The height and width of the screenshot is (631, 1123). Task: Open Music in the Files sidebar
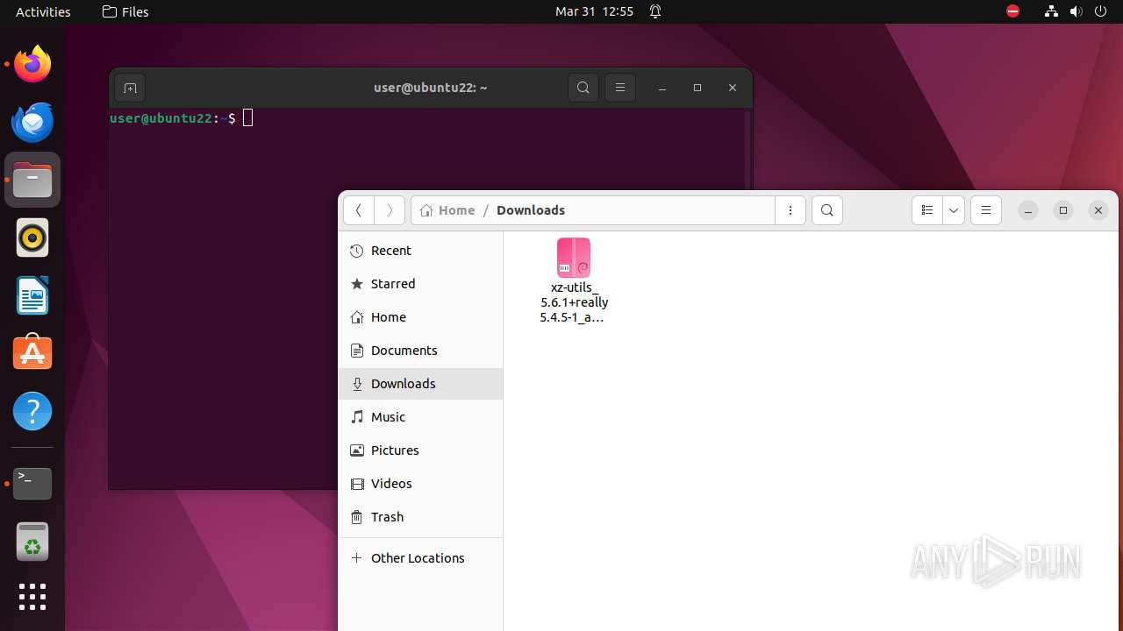click(420, 417)
